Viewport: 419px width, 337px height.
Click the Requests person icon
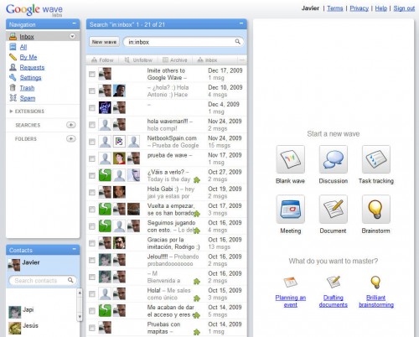[13, 67]
